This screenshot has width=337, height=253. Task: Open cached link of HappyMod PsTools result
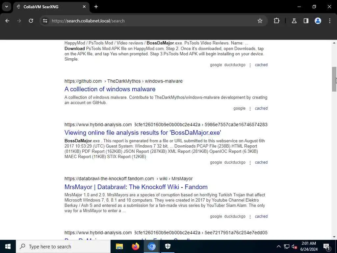coord(261,65)
